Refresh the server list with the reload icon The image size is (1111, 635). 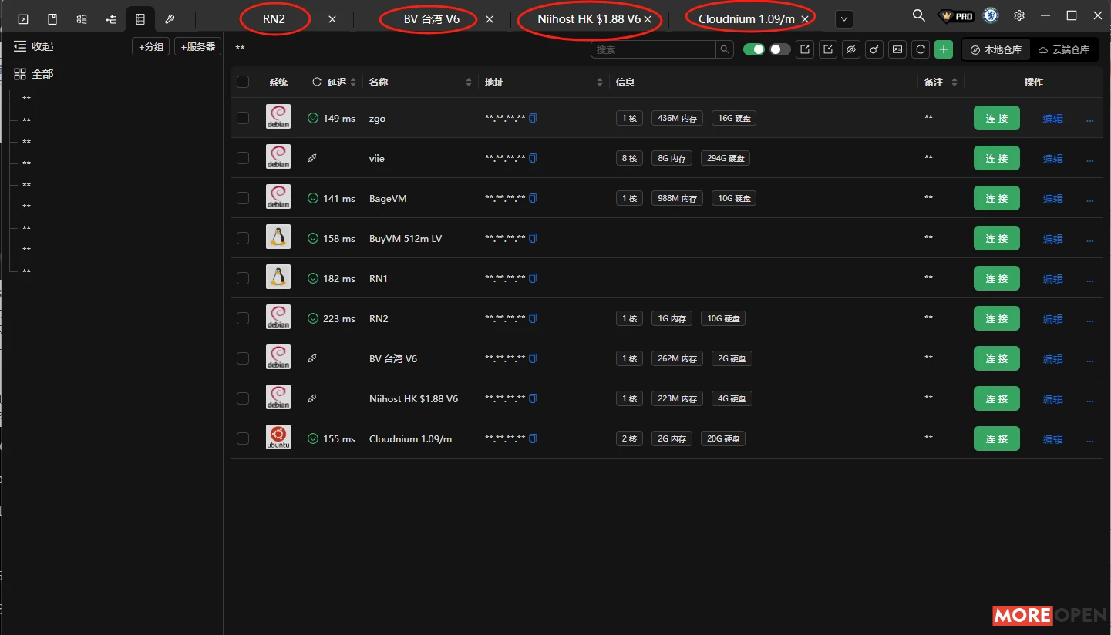coord(920,49)
